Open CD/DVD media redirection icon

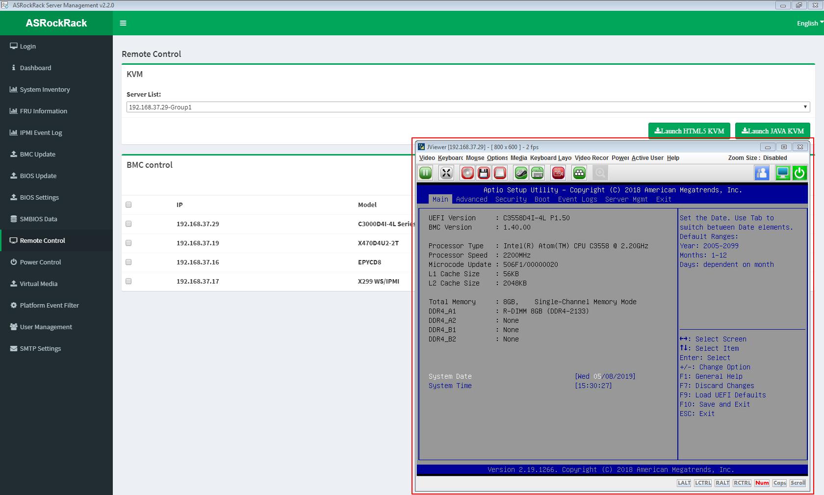coord(468,173)
